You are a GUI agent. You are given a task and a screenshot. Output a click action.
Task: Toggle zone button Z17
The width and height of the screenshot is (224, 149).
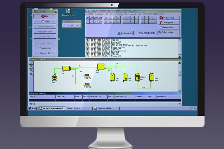88,22
